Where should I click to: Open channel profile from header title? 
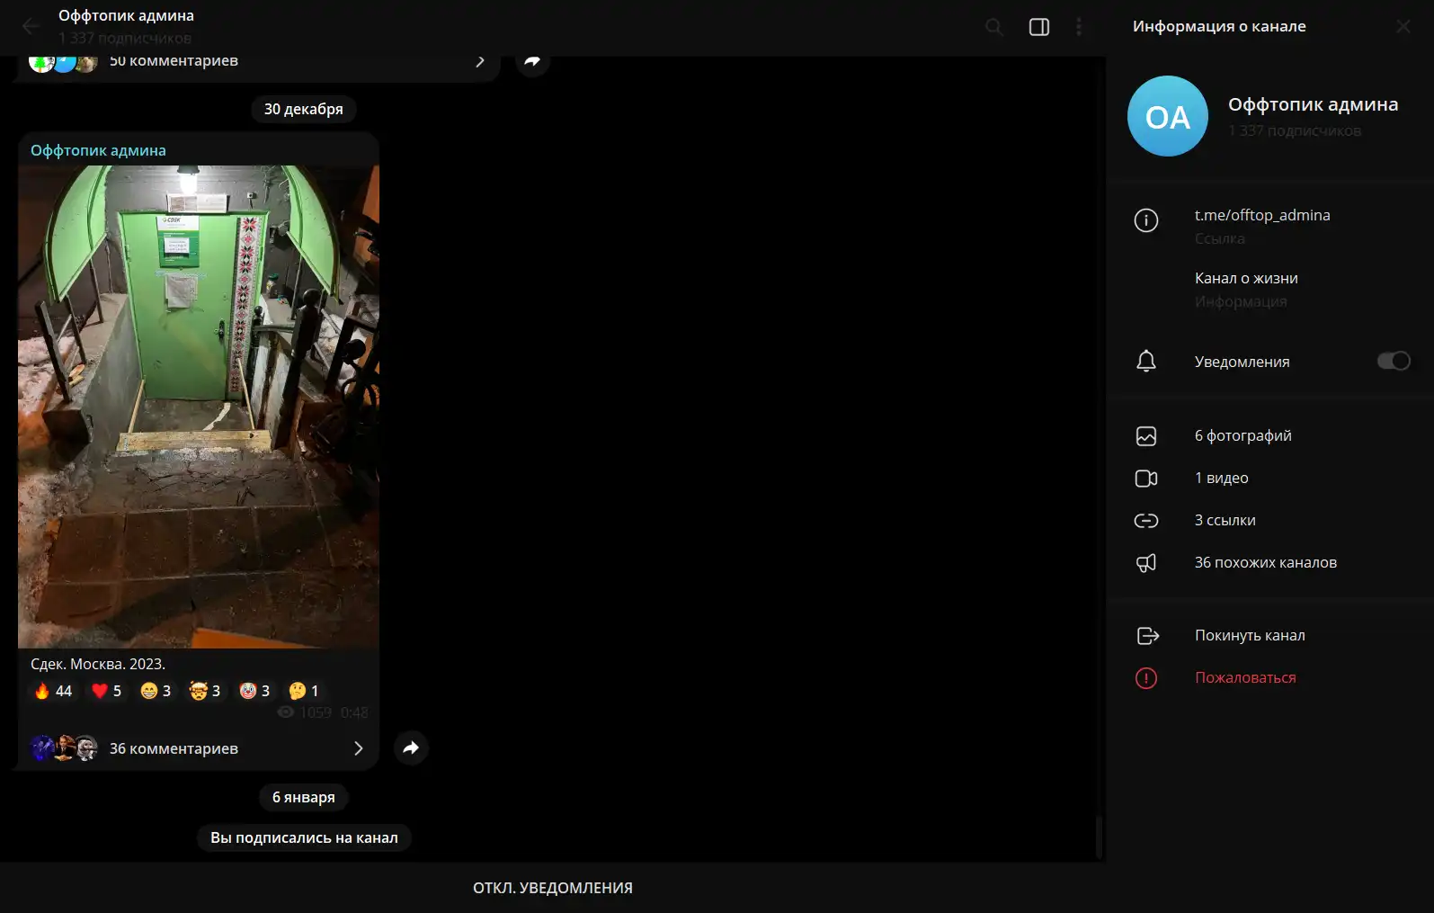126,15
